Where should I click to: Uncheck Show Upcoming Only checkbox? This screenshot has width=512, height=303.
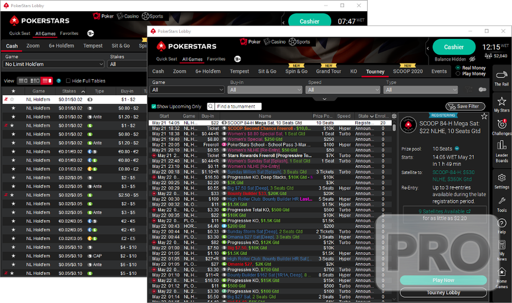153,106
